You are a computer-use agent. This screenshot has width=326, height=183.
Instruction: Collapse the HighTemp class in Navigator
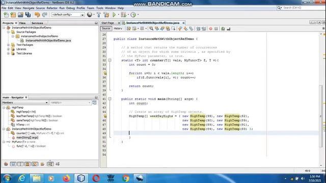tap(4, 107)
